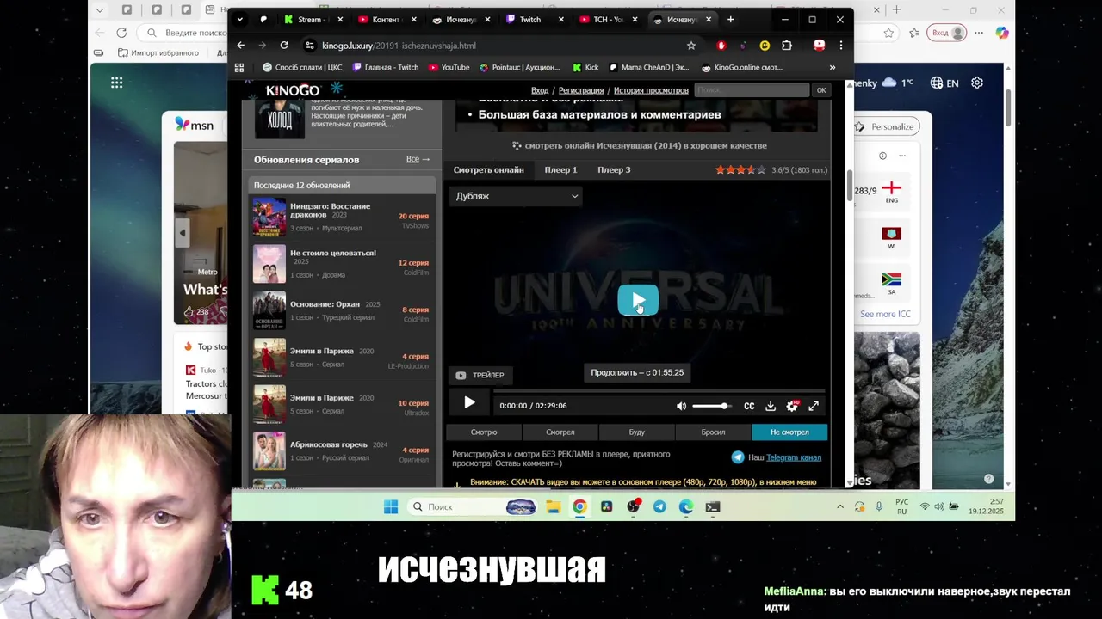This screenshot has height=619, width=1102.
Task: Toggle subtitles with the CC button
Action: (x=749, y=406)
